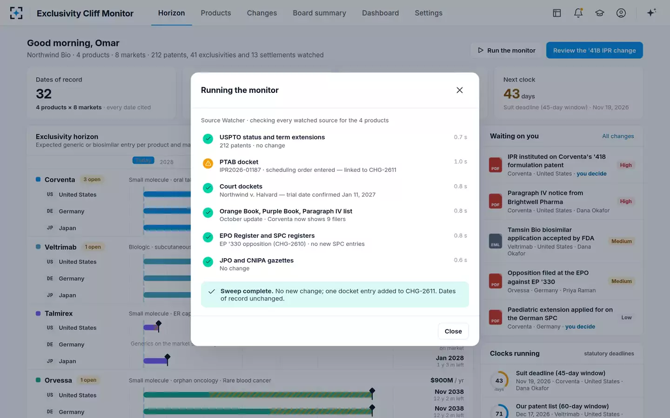Viewport: 670px width, 418px height.
Task: Click the checkmark in the Sweep complete banner
Action: [212, 292]
